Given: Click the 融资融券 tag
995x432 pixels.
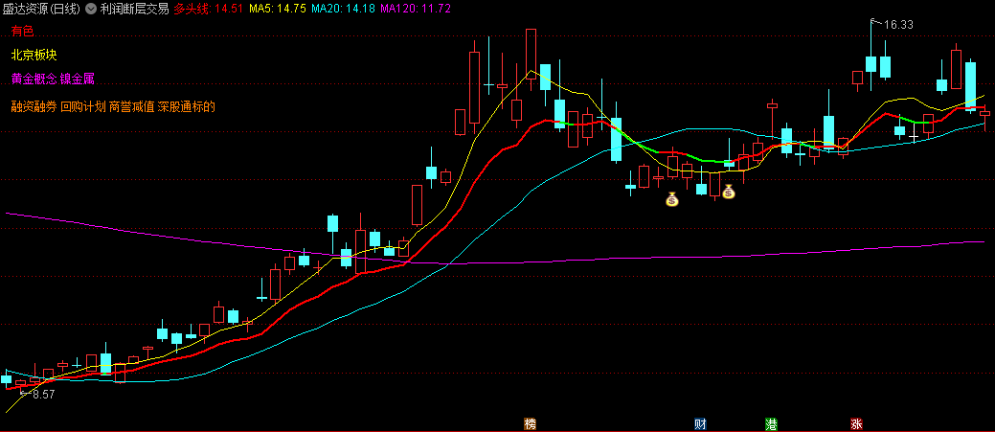Looking at the screenshot, I should 34,106.
